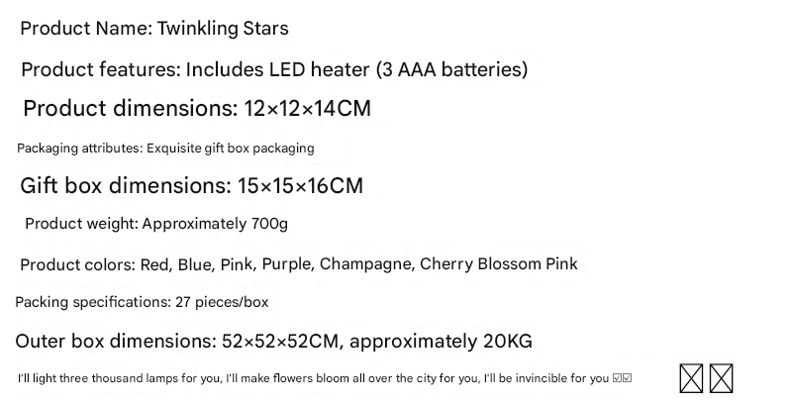Click the phrase invincible for you
Viewport: 792px width, 406px height.
[562, 378]
